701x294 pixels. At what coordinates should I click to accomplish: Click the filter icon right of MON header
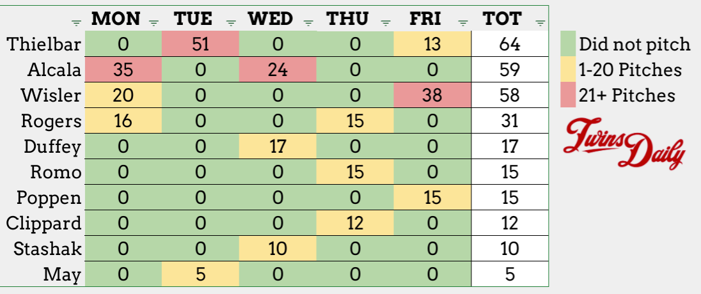click(x=154, y=23)
